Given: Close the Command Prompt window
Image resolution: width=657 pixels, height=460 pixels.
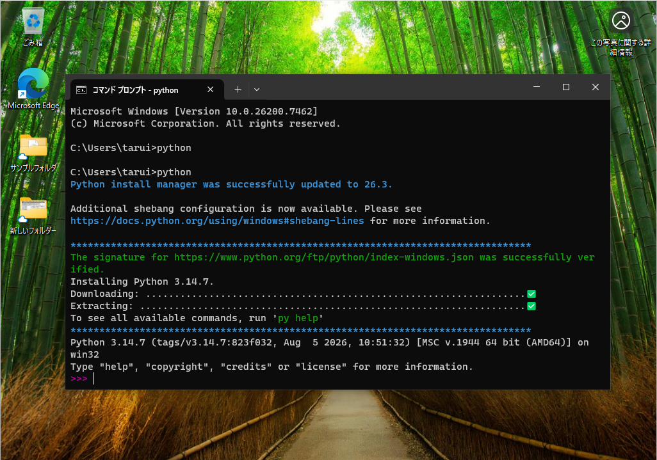Looking at the screenshot, I should [x=596, y=87].
